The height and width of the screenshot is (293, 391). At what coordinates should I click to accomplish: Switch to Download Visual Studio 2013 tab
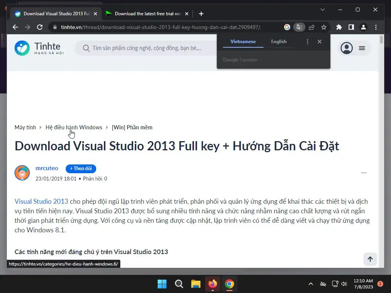[56, 14]
